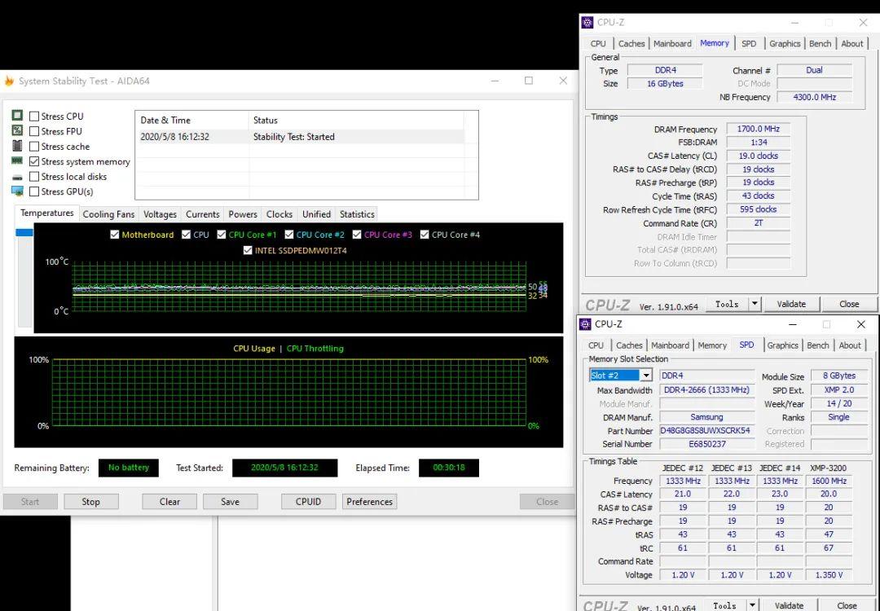The image size is (880, 611).
Task: Click Close in upper CPU-Z window
Action: click(x=849, y=304)
